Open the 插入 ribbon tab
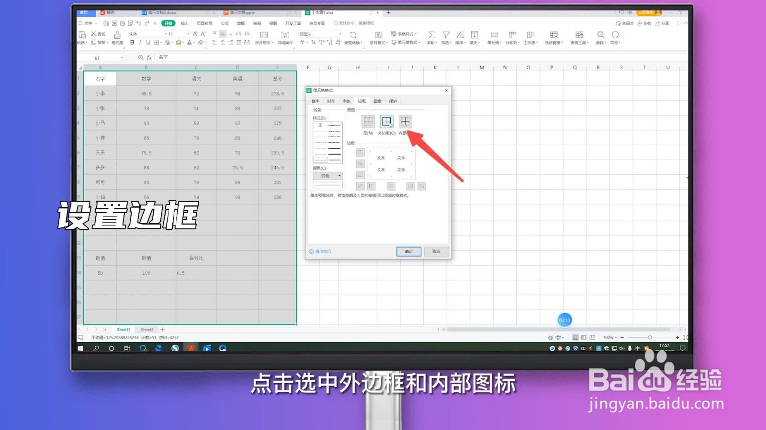Viewport: 766px width, 430px height. [x=184, y=23]
